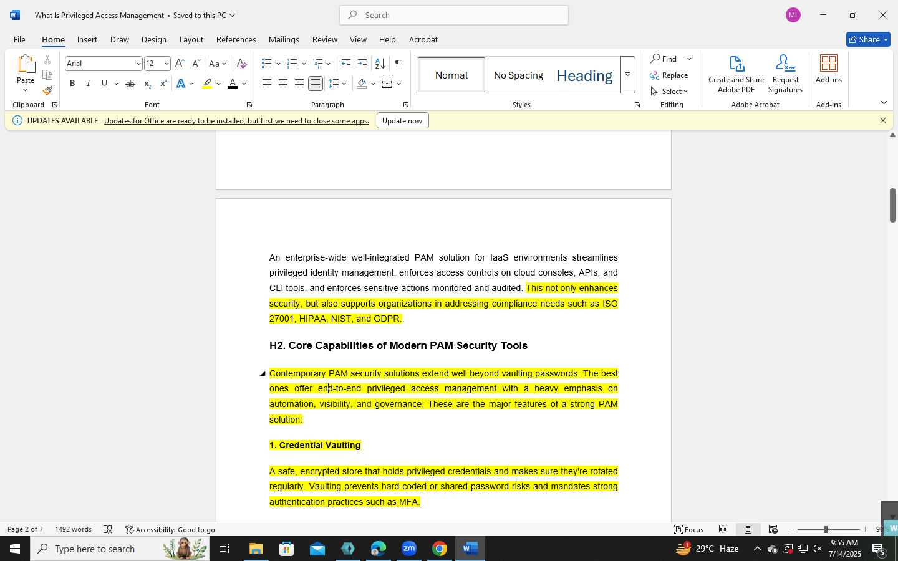The height and width of the screenshot is (561, 898).
Task: Toggle bold formatting
Action: tap(72, 84)
